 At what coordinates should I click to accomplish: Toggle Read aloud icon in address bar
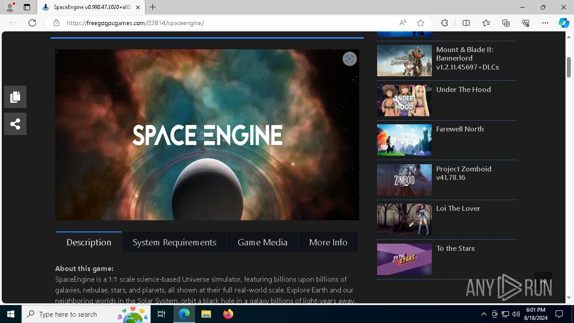coord(403,23)
